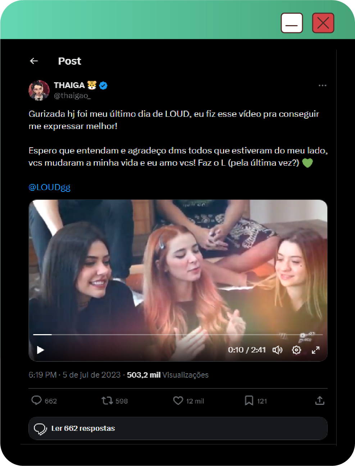The height and width of the screenshot is (466, 355).
Task: Open the @LOUDgg mention link
Action: [x=50, y=187]
